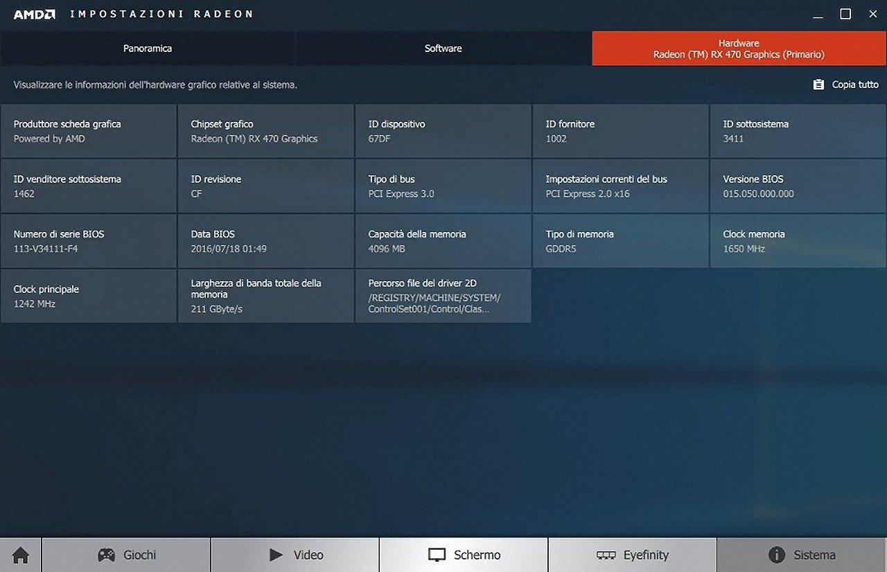887x572 pixels.
Task: Click the monitor icon for Schermo
Action: tap(437, 555)
